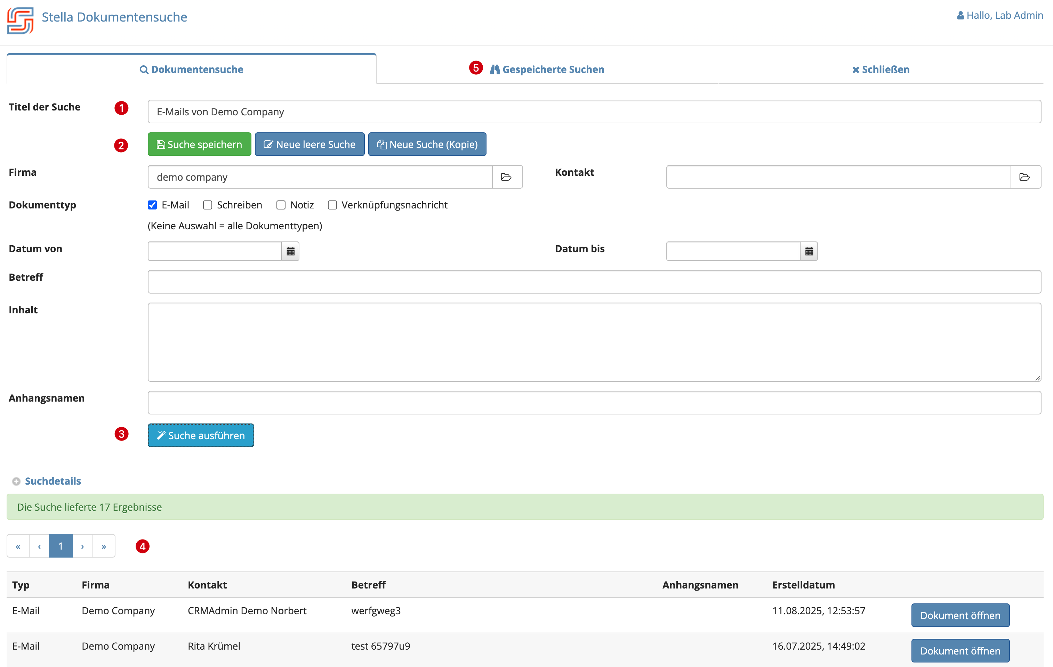This screenshot has height=667, width=1053.
Task: Go to next results page
Action: point(82,546)
